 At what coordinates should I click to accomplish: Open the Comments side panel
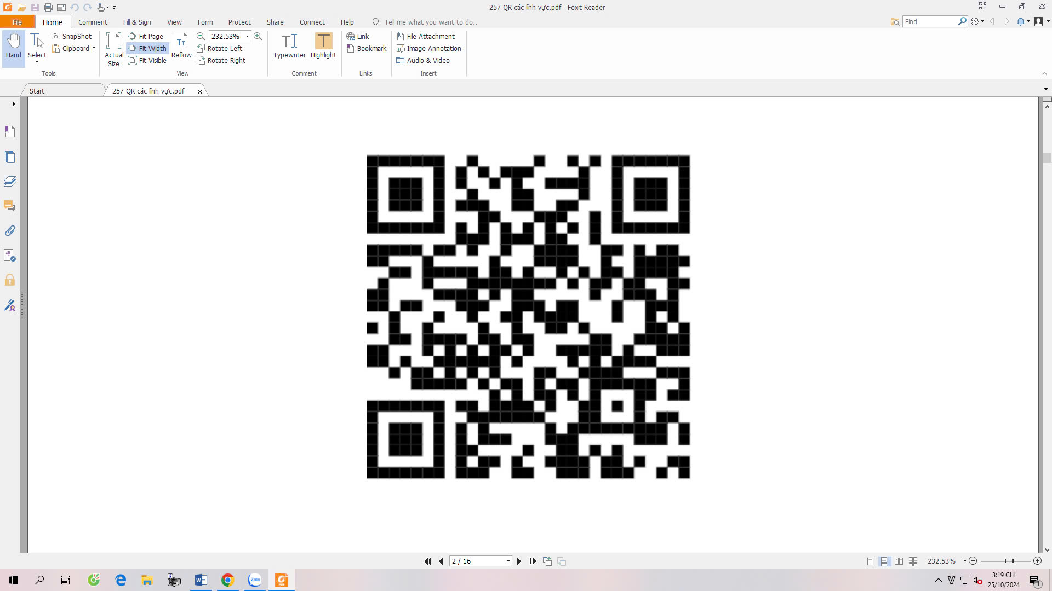10,206
